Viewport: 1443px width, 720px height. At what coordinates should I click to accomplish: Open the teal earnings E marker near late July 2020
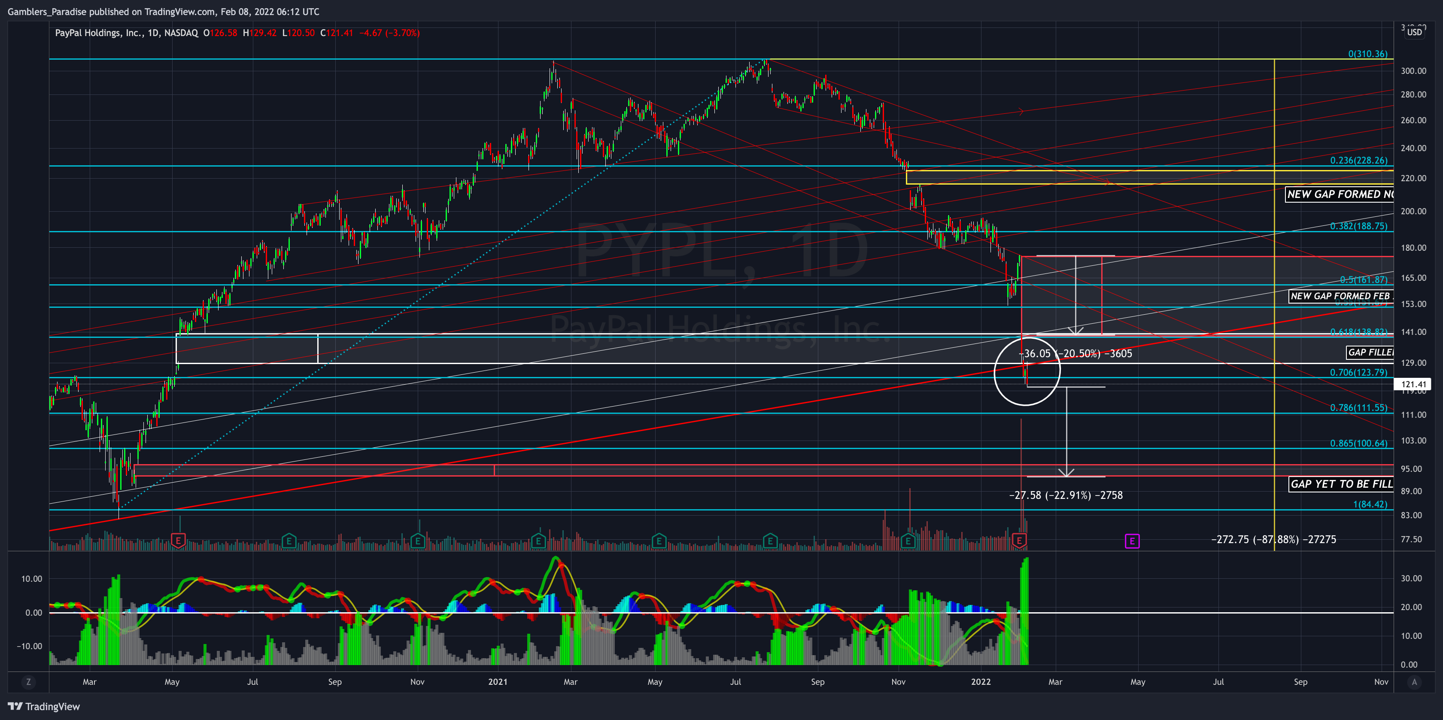[x=289, y=541]
